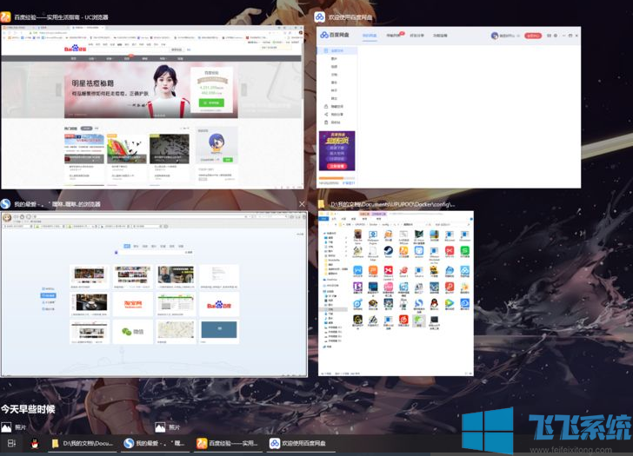The height and width of the screenshot is (456, 633).
Task: Click the green button on UC browser banner
Action: click(211, 102)
